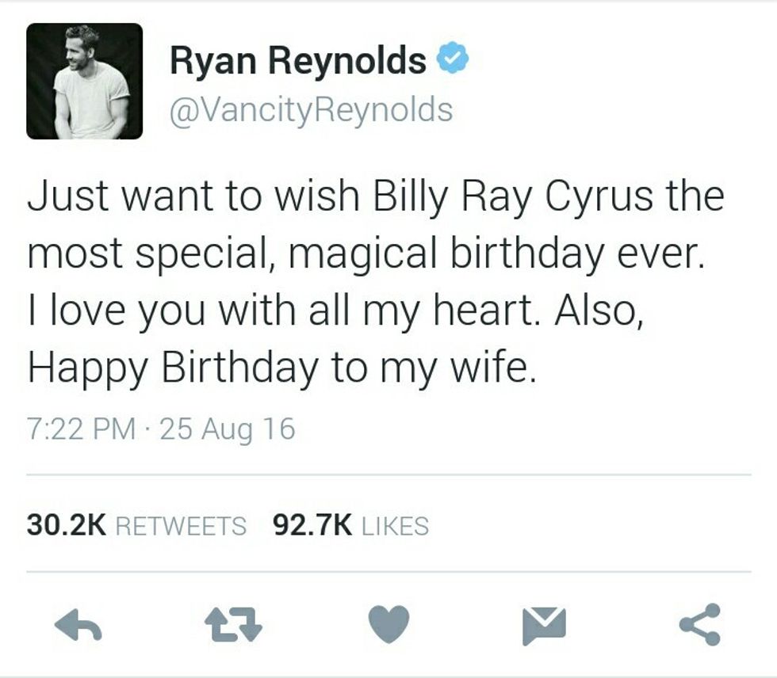Send the tweet via direct message envelope icon

[x=544, y=626]
